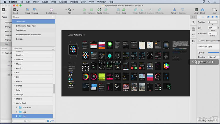Click the Create Symbol icon
220x124 pixels.
pyautogui.click(x=51, y=11)
